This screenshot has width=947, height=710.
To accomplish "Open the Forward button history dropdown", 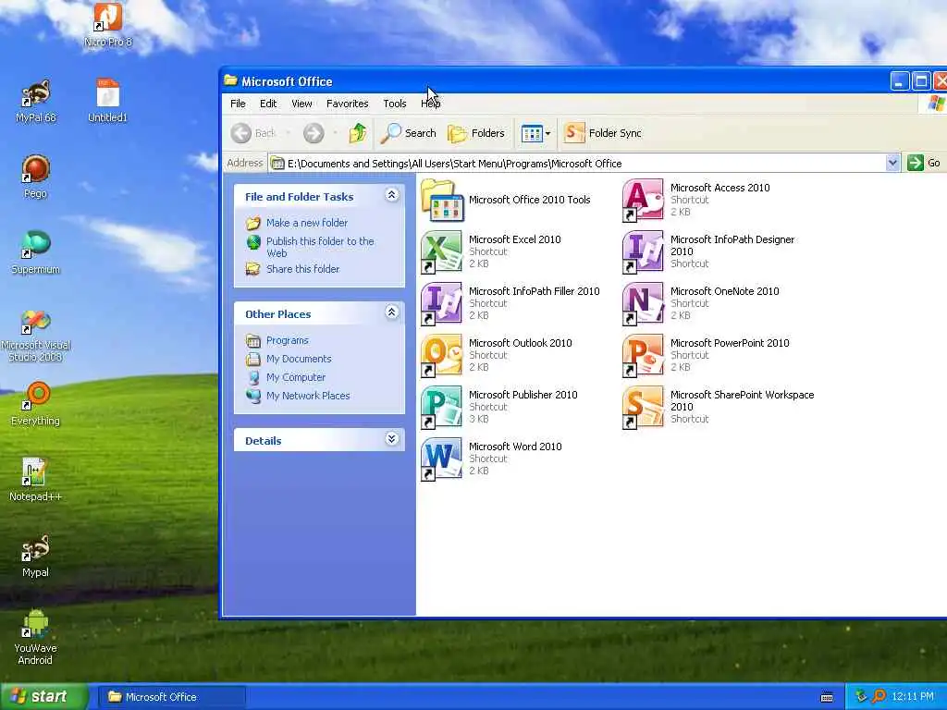I will pyautogui.click(x=335, y=133).
